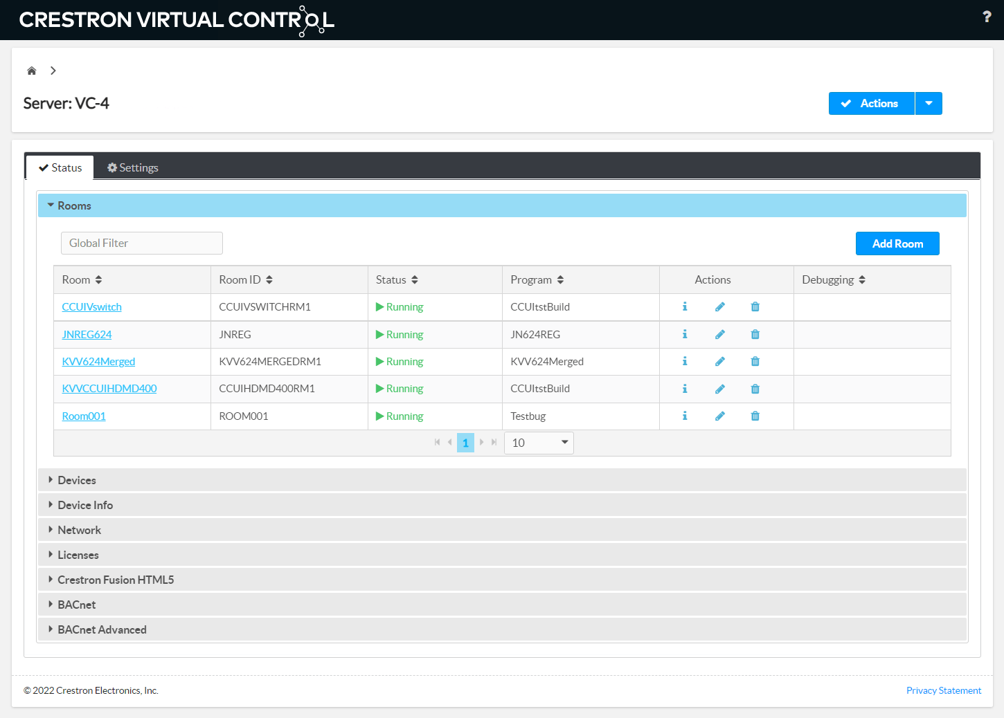1004x718 pixels.
Task: Open the Room001 link
Action: coord(84,416)
